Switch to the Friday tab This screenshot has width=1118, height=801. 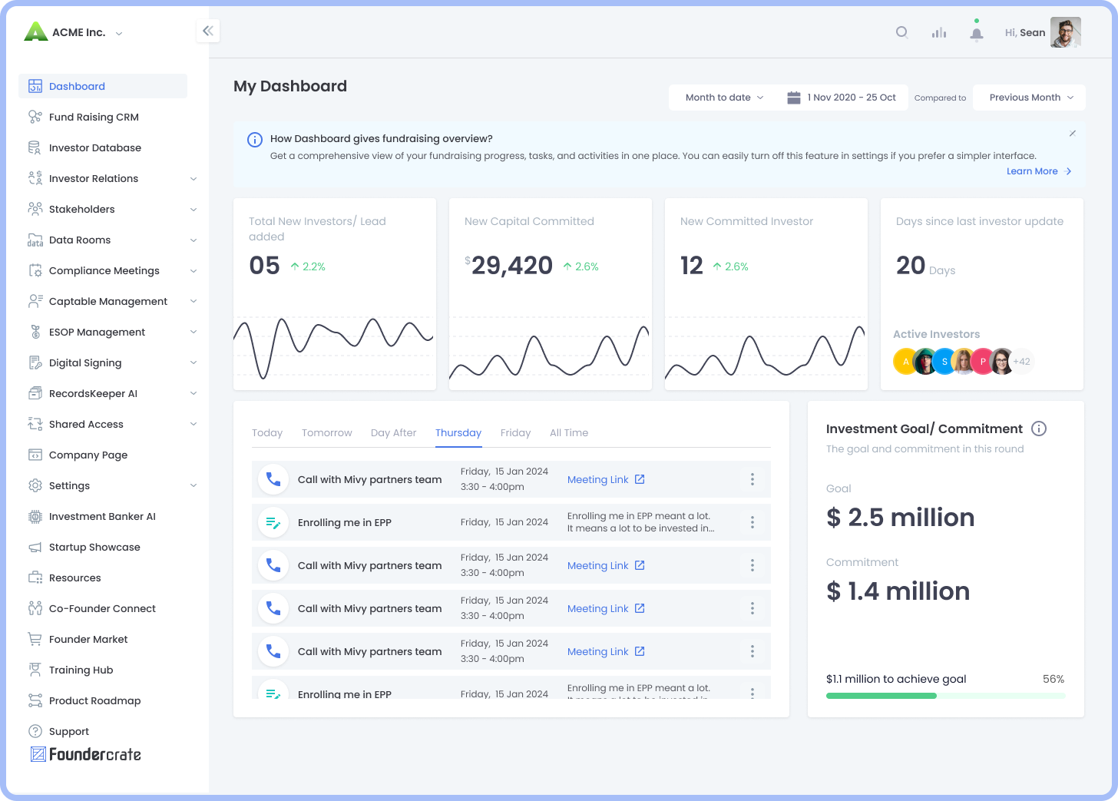click(x=515, y=433)
